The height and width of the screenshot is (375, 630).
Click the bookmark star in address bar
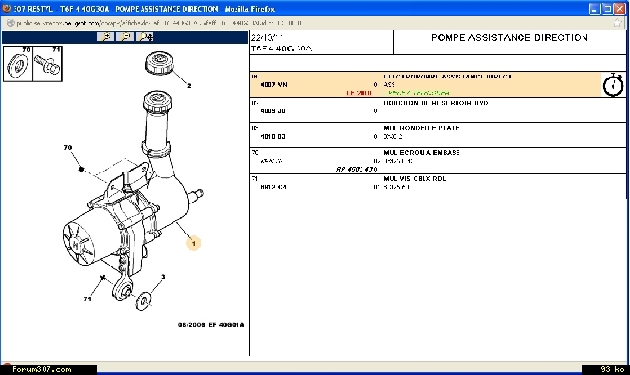(618, 23)
